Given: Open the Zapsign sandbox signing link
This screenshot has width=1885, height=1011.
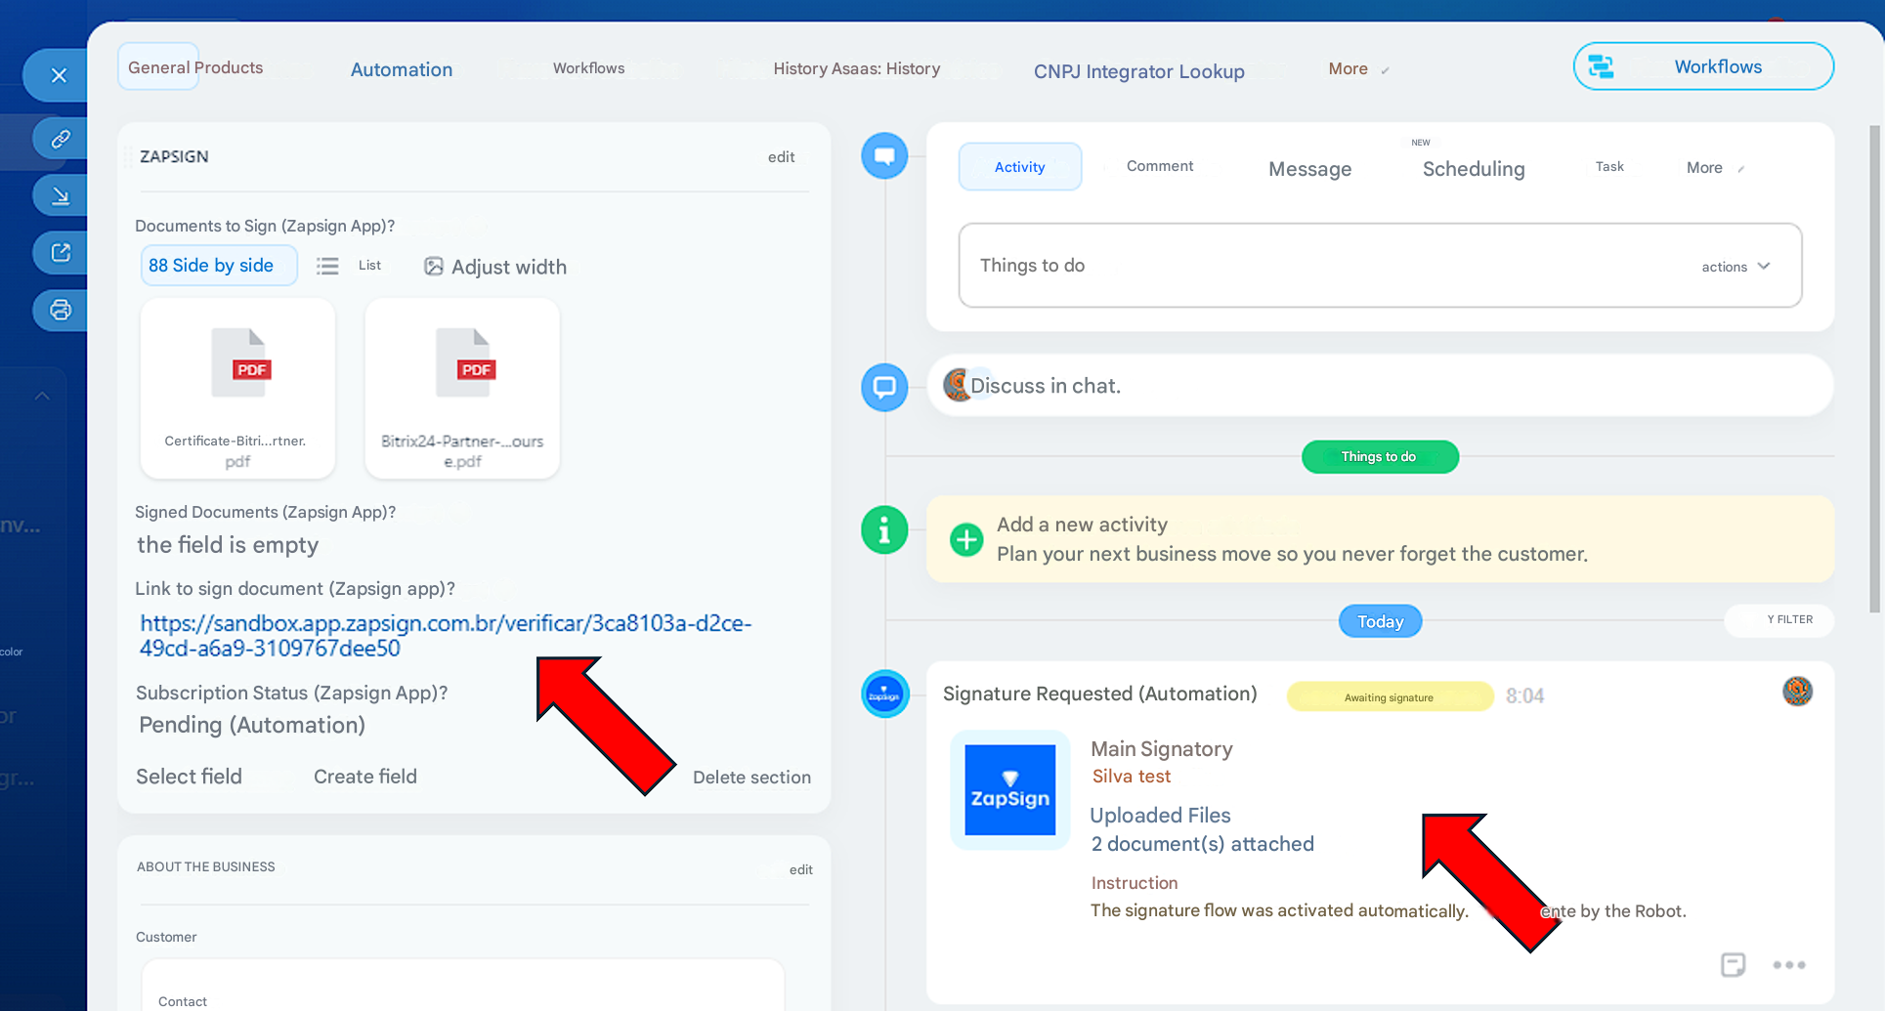Looking at the screenshot, I should (445, 635).
